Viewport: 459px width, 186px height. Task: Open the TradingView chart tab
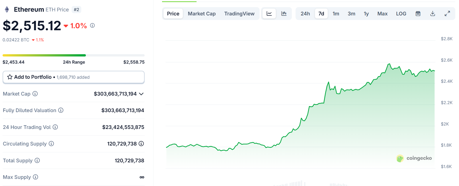click(239, 13)
